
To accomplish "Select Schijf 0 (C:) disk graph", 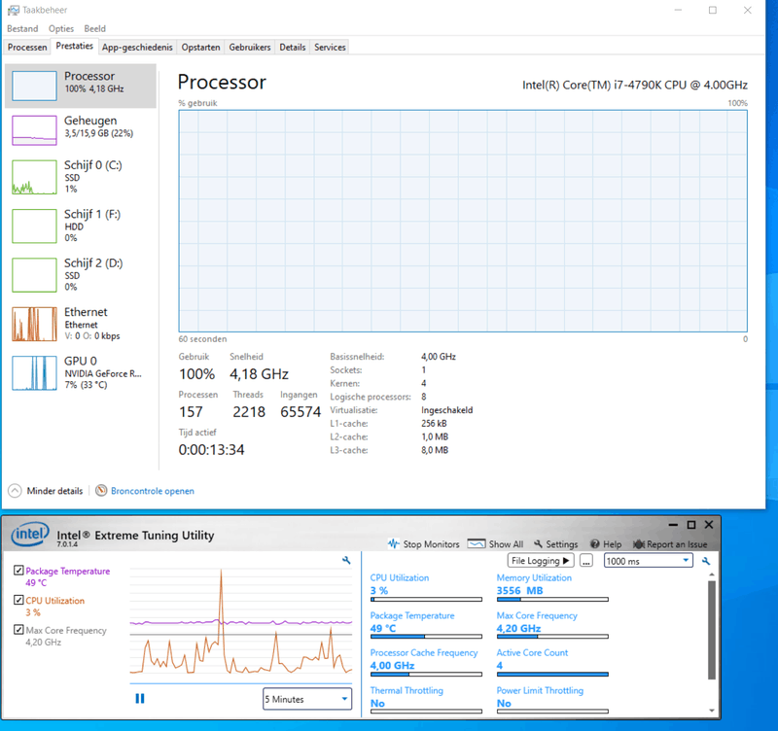I will point(34,177).
